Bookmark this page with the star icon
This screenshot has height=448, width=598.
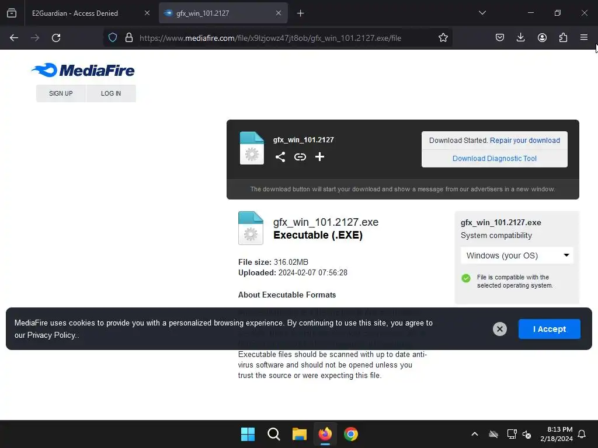pyautogui.click(x=443, y=37)
